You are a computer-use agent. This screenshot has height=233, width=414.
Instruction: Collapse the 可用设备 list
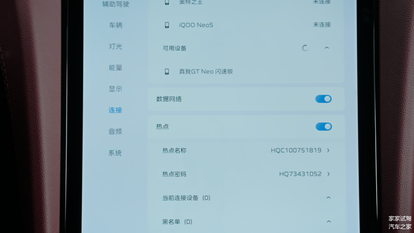click(327, 48)
